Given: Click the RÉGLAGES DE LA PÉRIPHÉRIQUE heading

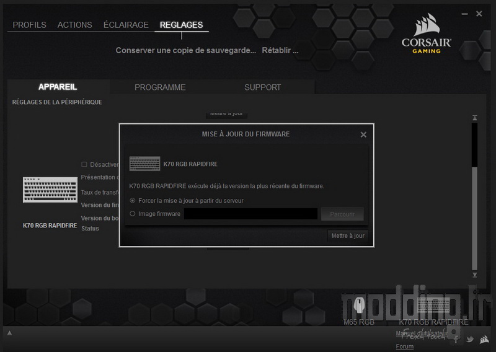Looking at the screenshot, I should tap(57, 102).
